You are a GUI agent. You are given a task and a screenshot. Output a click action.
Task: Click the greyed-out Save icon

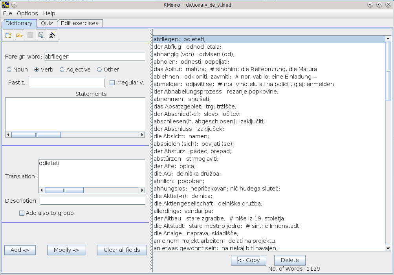click(30, 35)
